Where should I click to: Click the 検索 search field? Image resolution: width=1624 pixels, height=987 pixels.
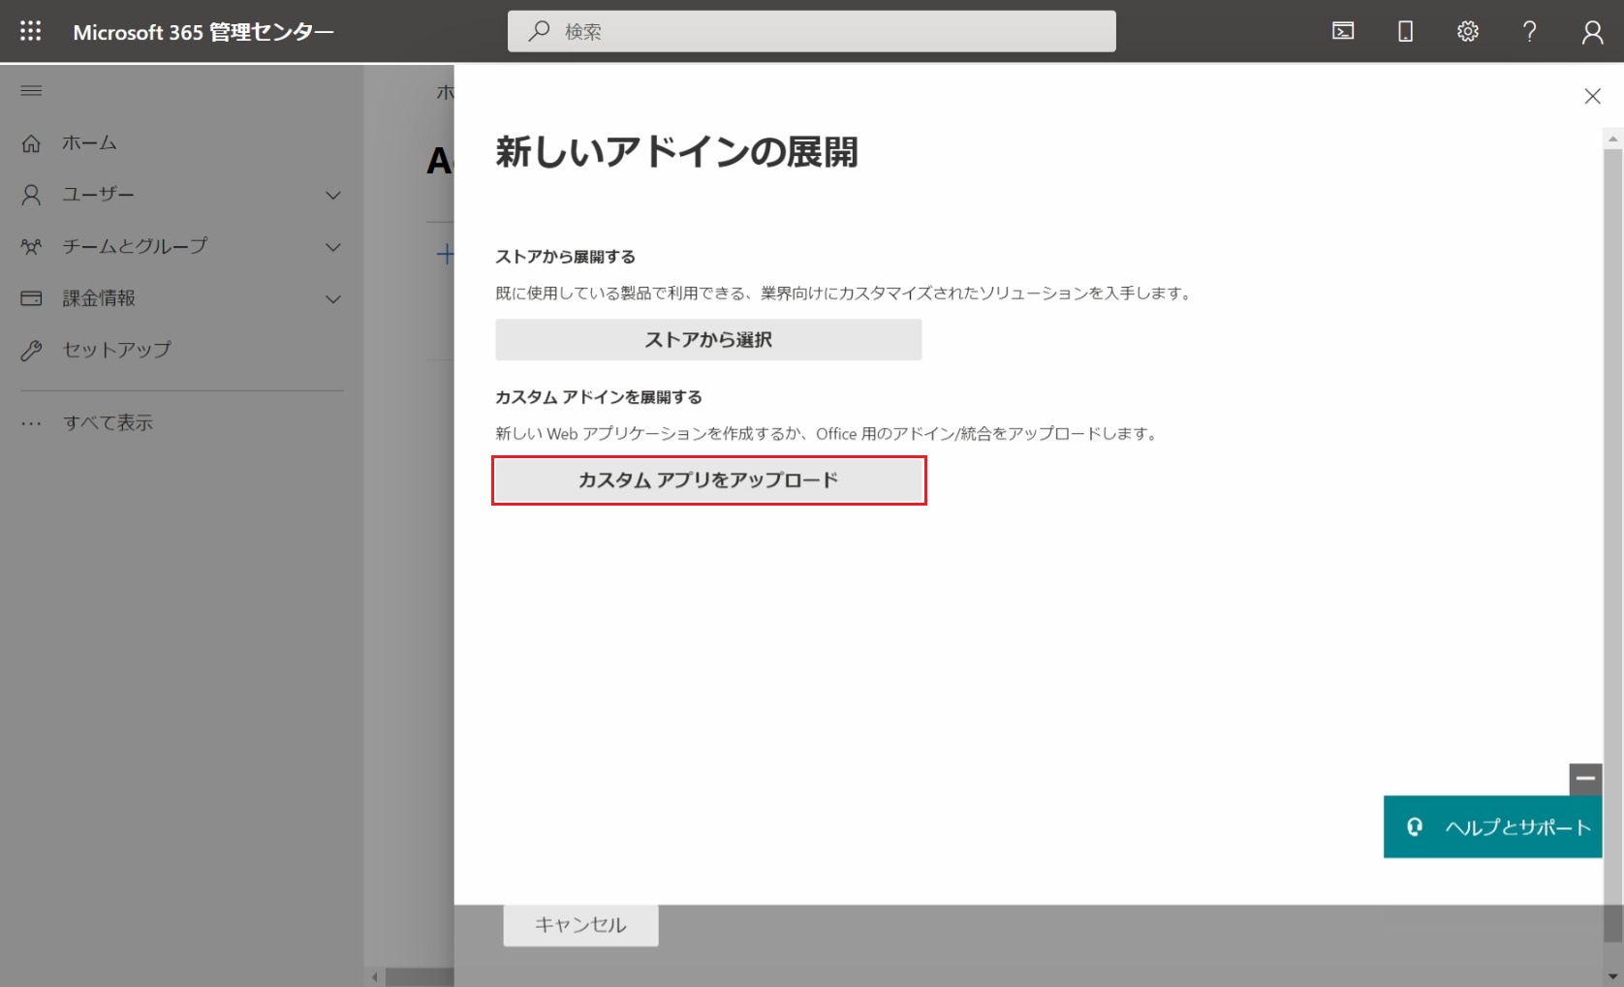click(x=812, y=31)
